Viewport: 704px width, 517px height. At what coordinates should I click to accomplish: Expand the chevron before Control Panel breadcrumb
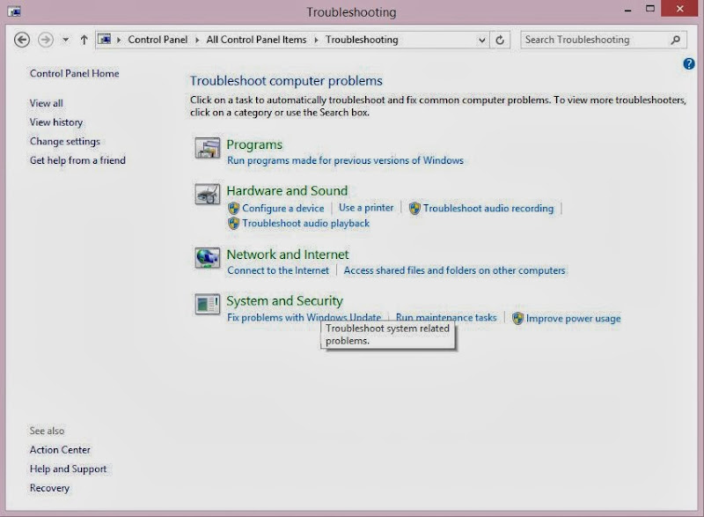pyautogui.click(x=119, y=40)
